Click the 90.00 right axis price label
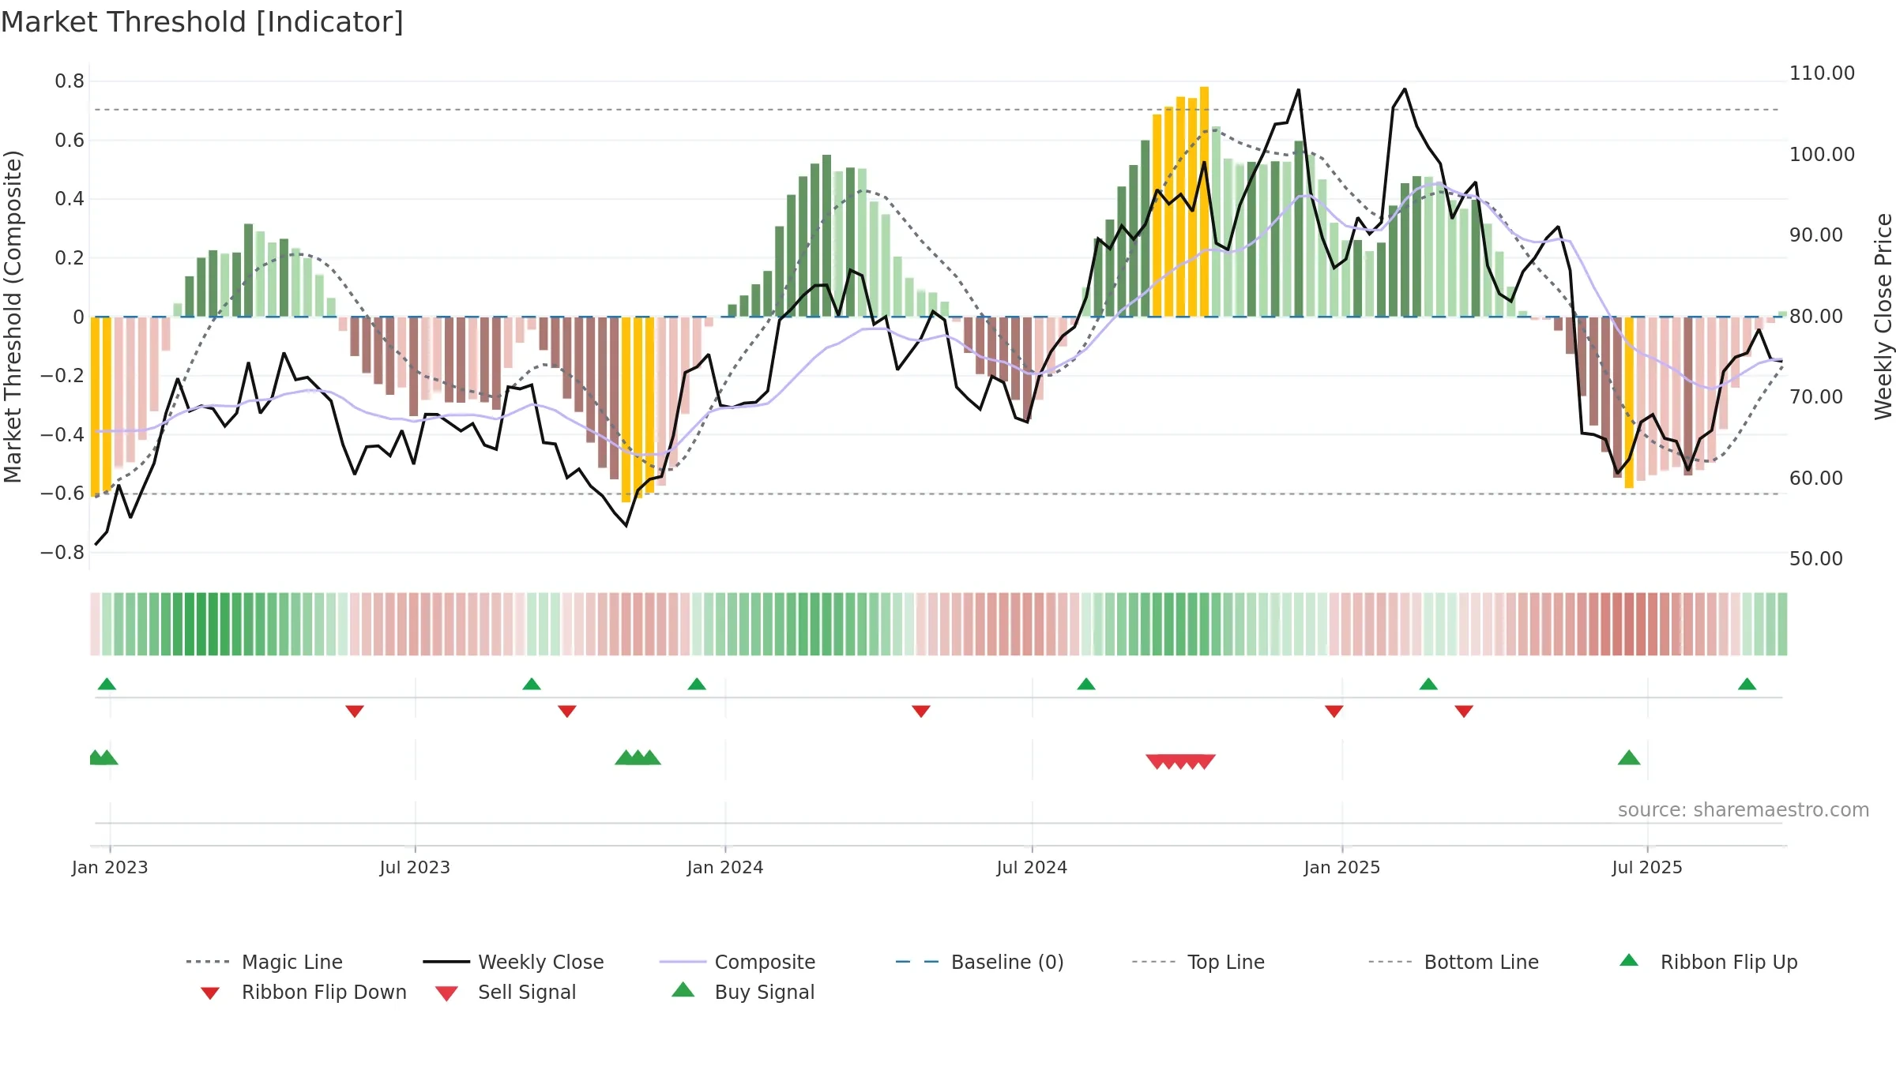Image resolution: width=1896 pixels, height=1066 pixels. [1816, 235]
